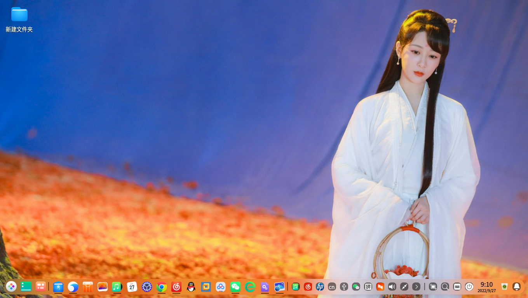Image resolution: width=528 pixels, height=298 pixels.
Task: Collapse tray icons with arrow chevron
Action: click(416, 287)
